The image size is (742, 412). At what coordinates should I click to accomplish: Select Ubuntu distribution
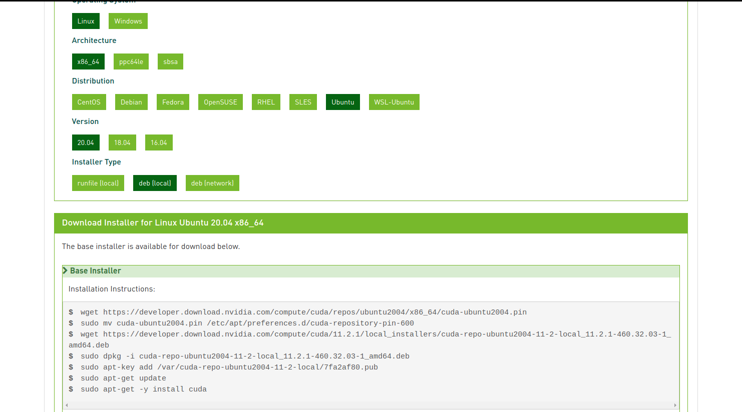pyautogui.click(x=343, y=102)
